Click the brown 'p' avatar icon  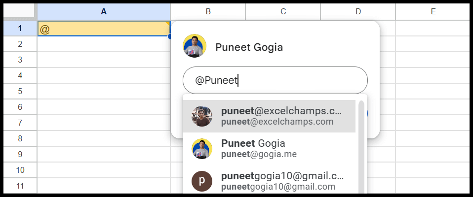click(x=202, y=181)
